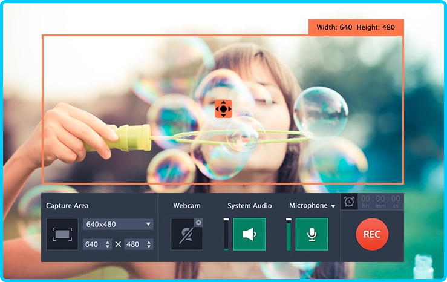The height and width of the screenshot is (282, 447).
Task: Toggle the webcam capture button
Action: click(187, 234)
